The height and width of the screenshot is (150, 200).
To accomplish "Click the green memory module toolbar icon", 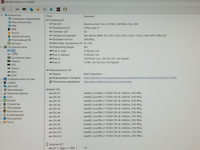I will click(x=24, y=9).
